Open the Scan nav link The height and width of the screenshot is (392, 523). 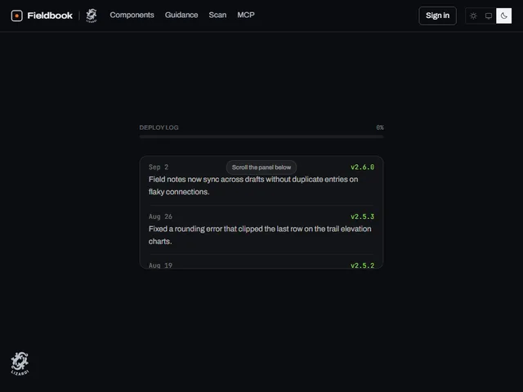coord(217,15)
